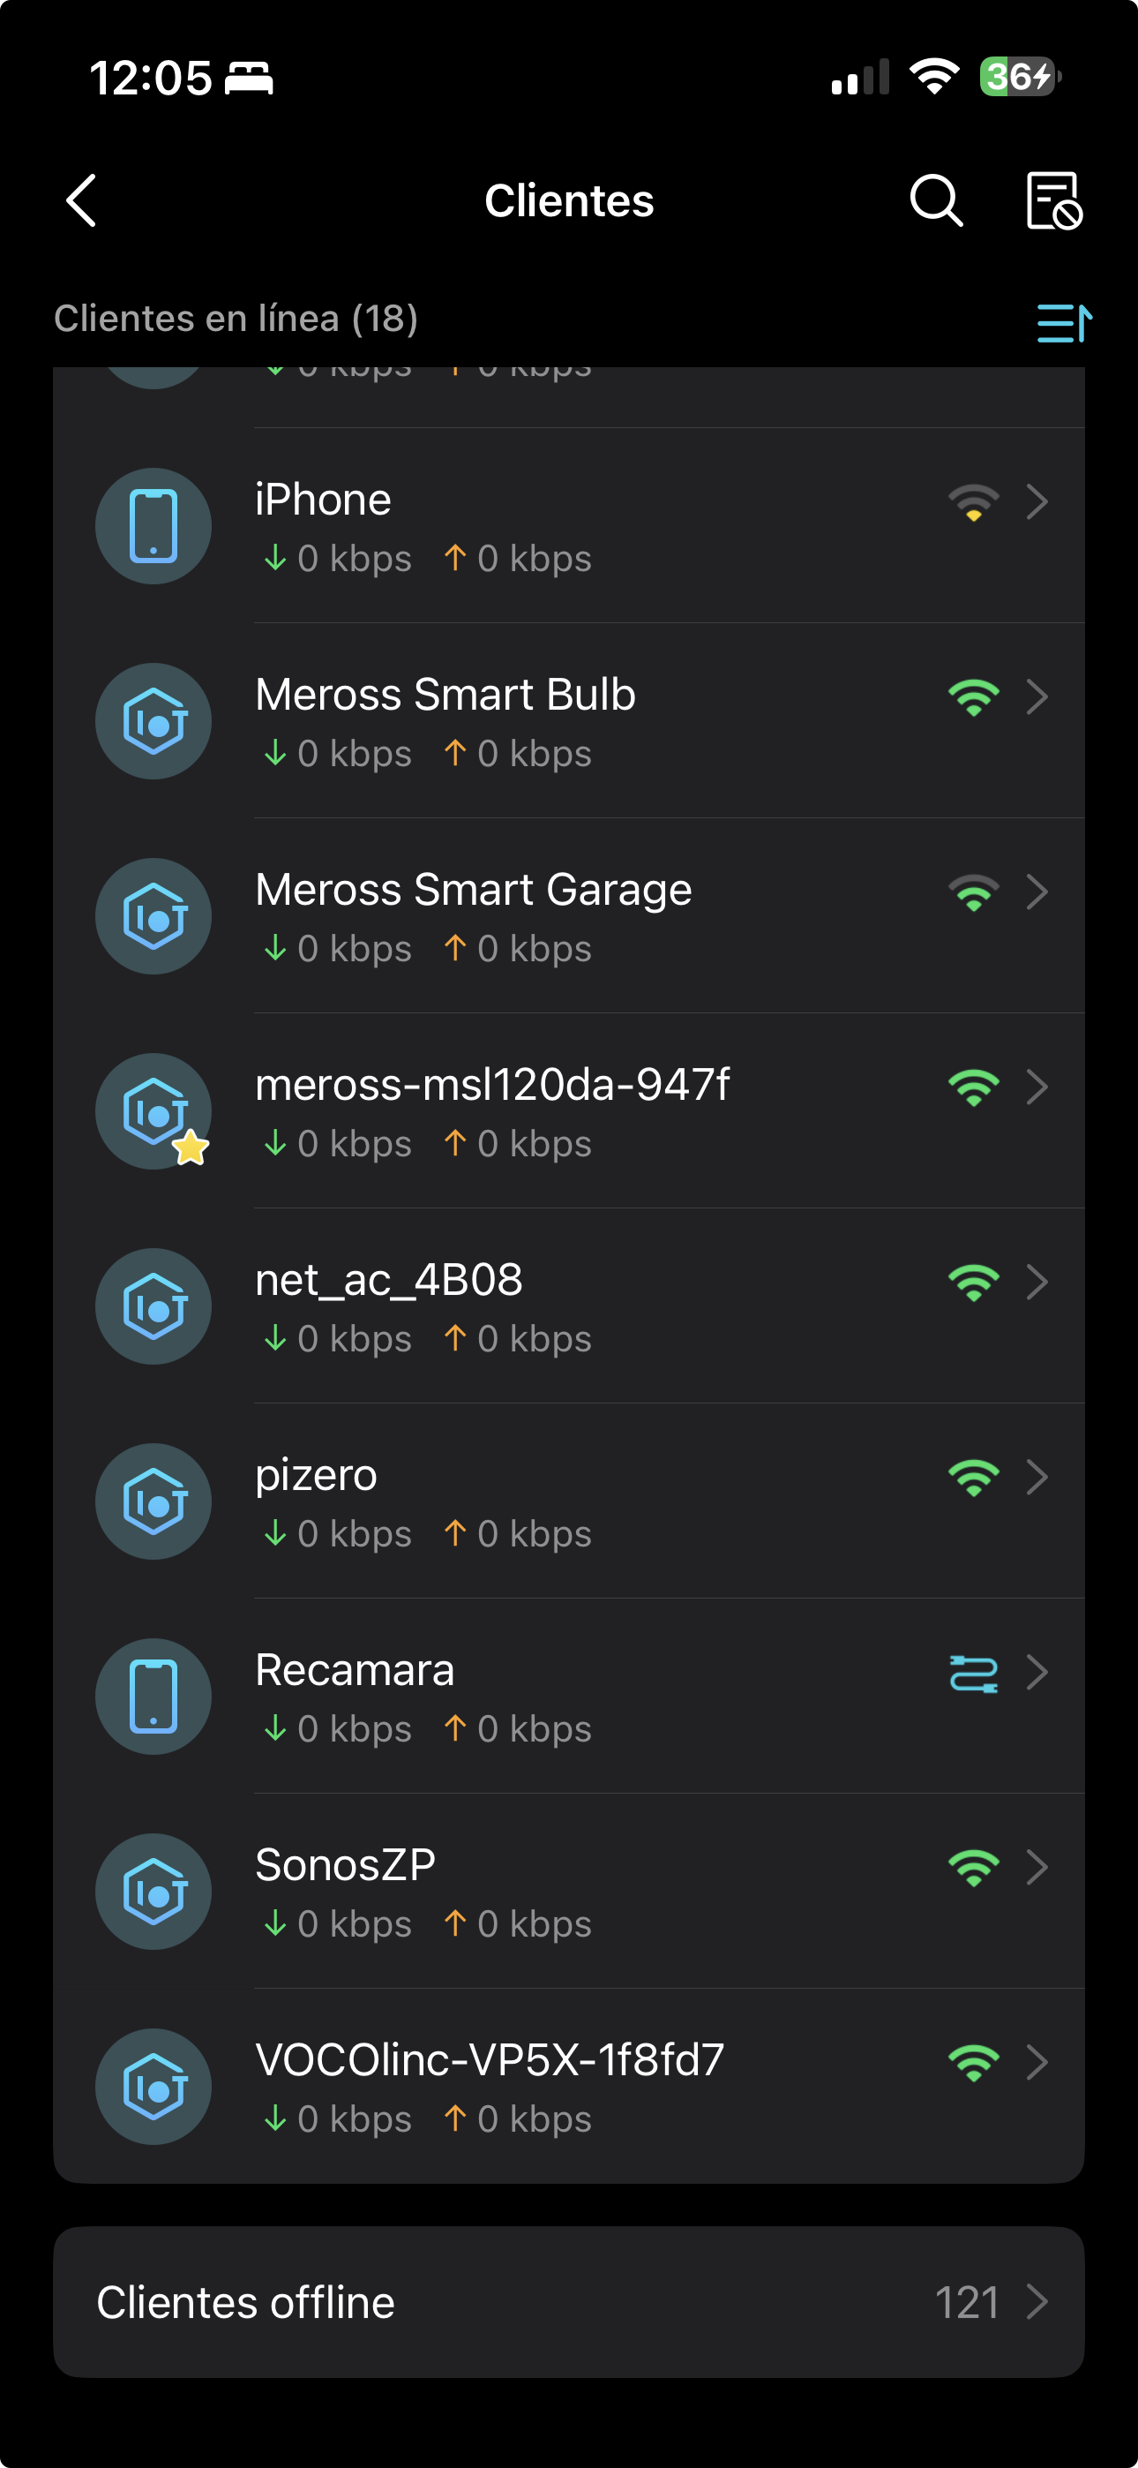Viewport: 1138px width, 2468px height.
Task: Tap the Clientes en línea (18) header
Action: click(x=236, y=319)
